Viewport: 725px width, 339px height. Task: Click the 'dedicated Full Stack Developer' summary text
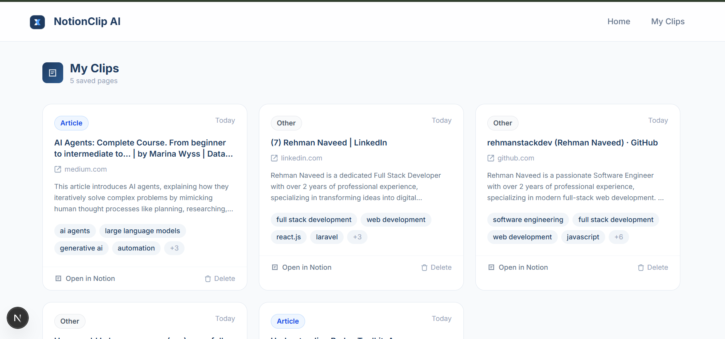pos(356,187)
